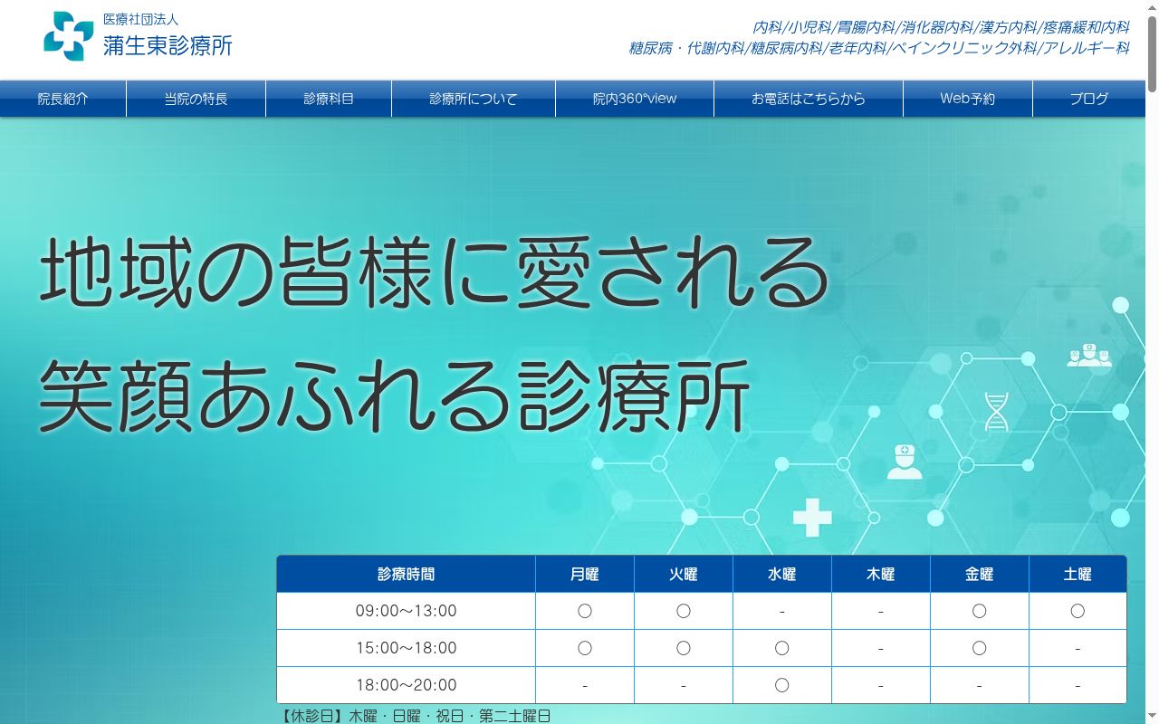This screenshot has height=724, width=1159.
Task: Select the 火曜 column header
Action: click(x=684, y=574)
